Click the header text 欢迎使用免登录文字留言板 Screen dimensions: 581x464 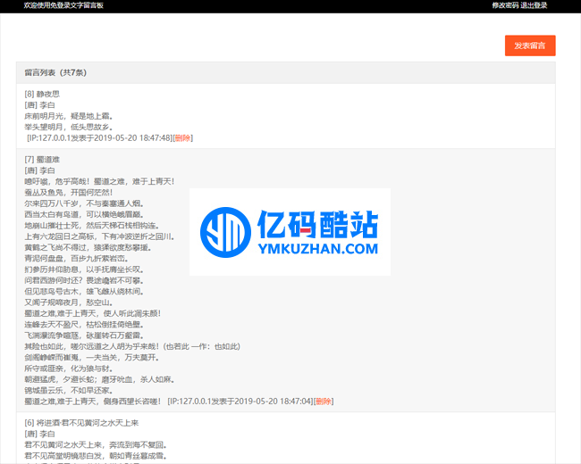(63, 5)
